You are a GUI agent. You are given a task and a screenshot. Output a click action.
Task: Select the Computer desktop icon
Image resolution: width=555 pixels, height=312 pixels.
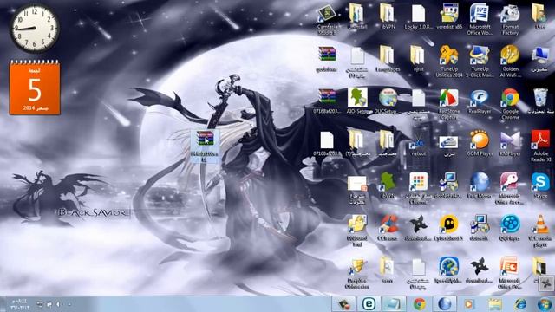540,59
